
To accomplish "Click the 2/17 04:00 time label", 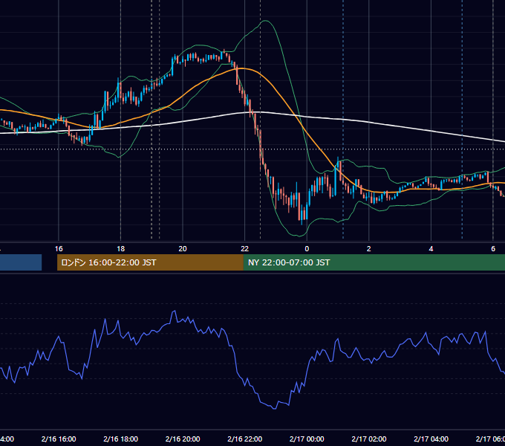I will [431, 439].
